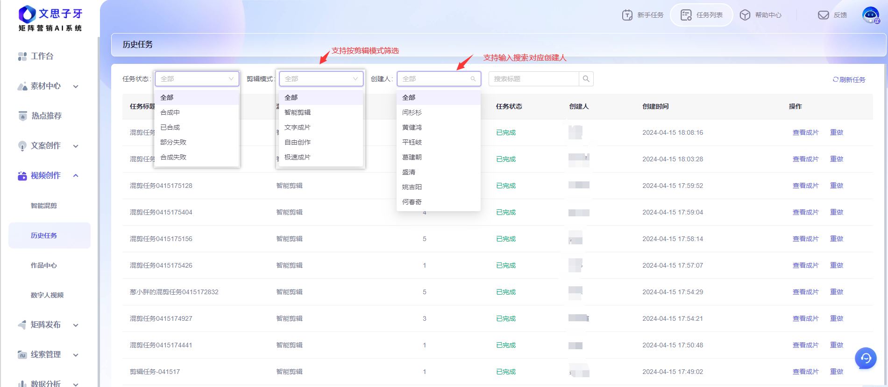This screenshot has height=387, width=888.
Task: Open the 任务状态 dropdown
Action: click(x=197, y=79)
